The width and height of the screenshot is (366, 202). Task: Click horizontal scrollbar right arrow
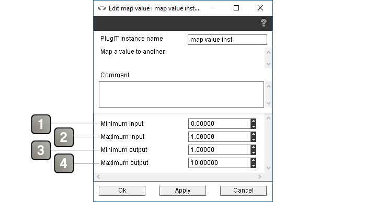pos(260,177)
